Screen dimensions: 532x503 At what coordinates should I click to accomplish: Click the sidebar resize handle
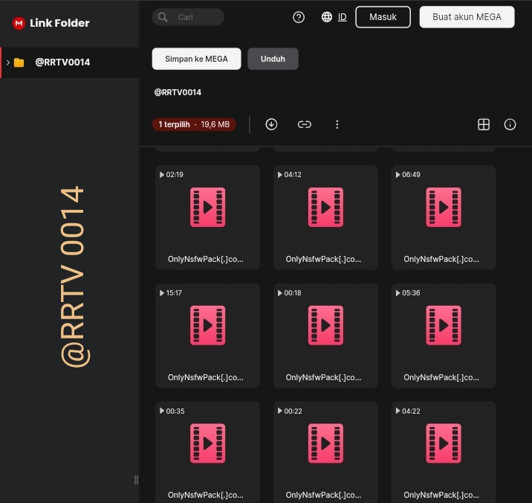click(x=136, y=480)
